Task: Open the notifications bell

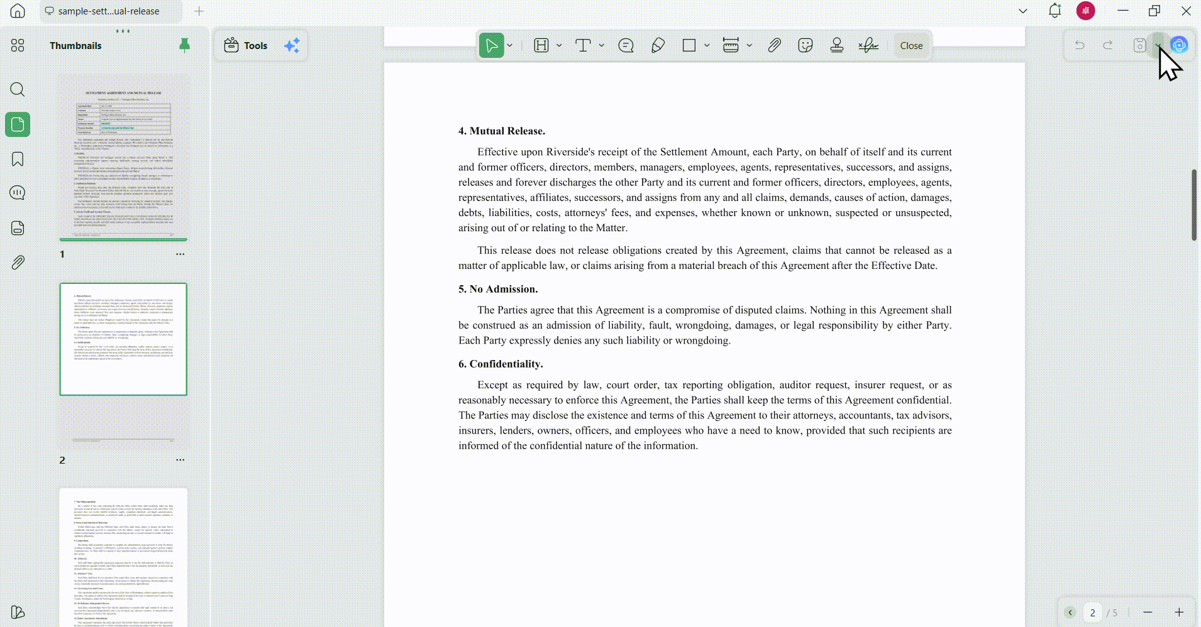Action: pyautogui.click(x=1055, y=11)
